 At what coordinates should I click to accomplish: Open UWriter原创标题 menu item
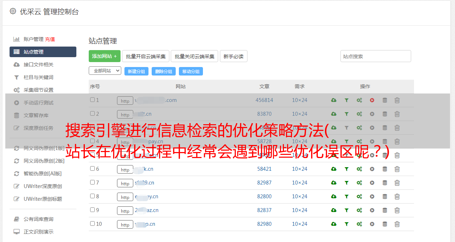click(x=43, y=199)
